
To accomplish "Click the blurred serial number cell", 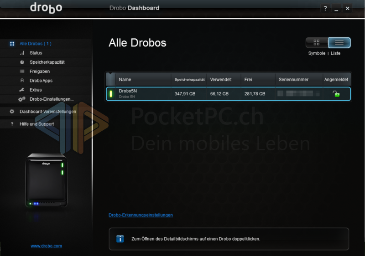I will (x=299, y=94).
